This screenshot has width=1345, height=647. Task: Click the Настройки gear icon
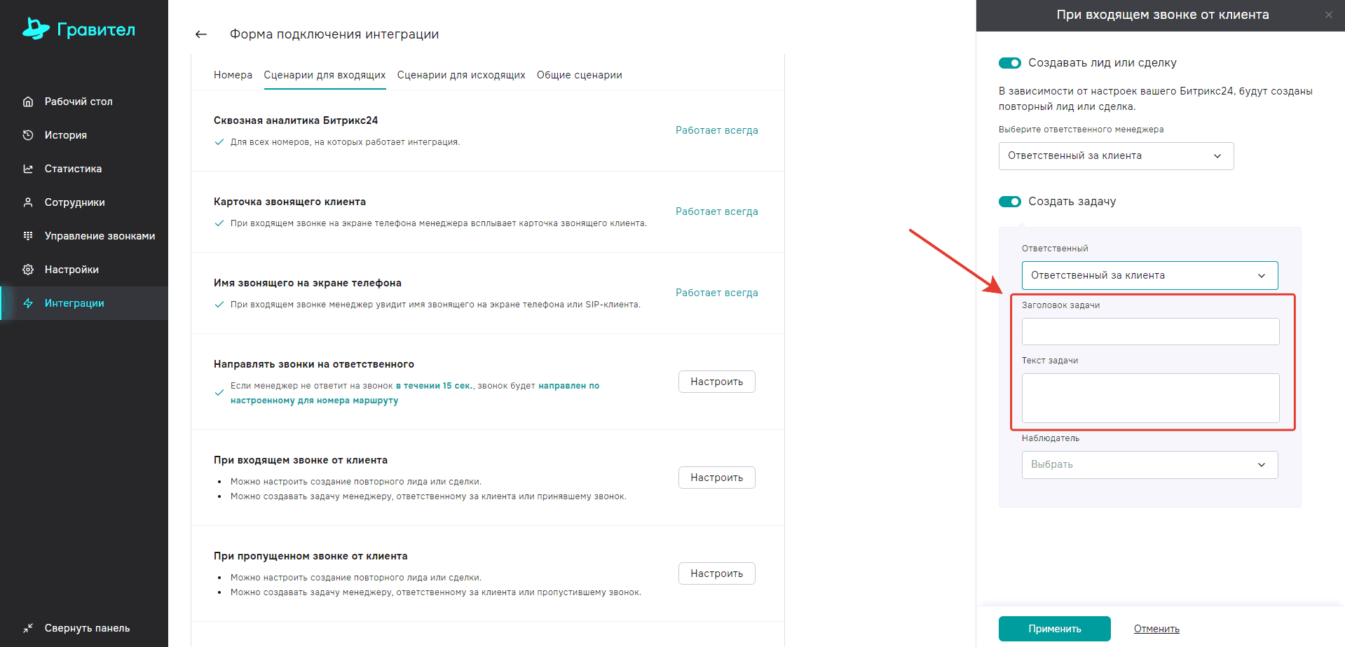click(28, 270)
